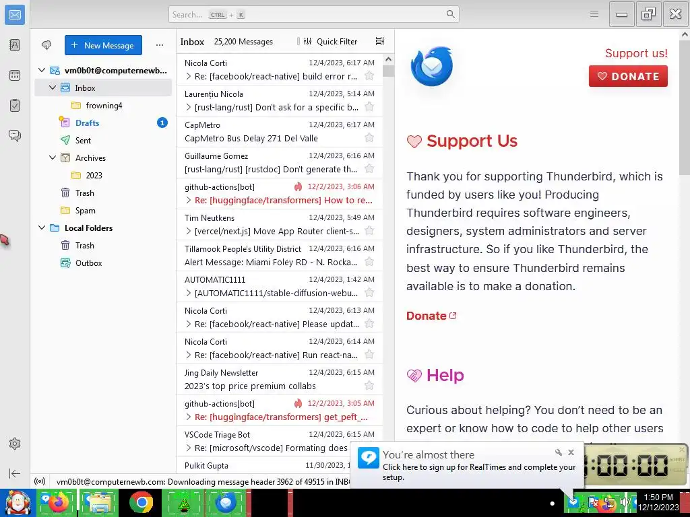This screenshot has height=517, width=690.
Task: Click volume speaker tray icon
Action: (x=625, y=502)
